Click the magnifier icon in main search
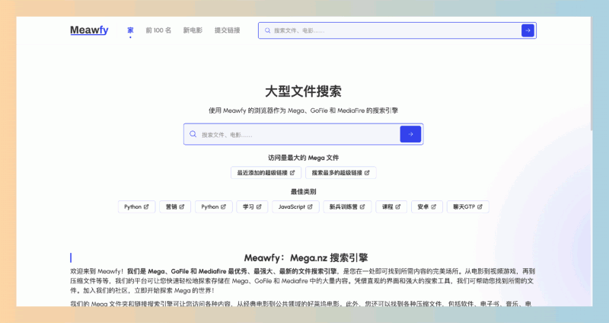 coord(193,134)
